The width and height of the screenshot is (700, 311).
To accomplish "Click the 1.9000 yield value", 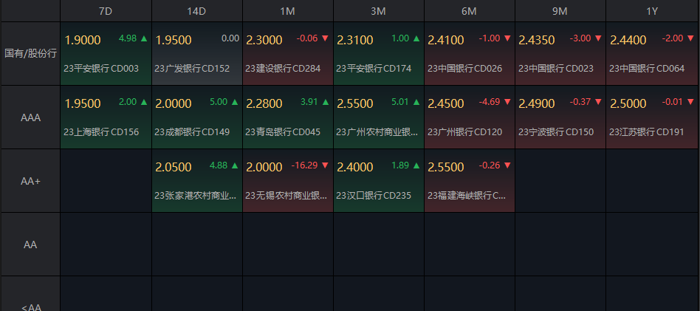I will click(x=83, y=40).
